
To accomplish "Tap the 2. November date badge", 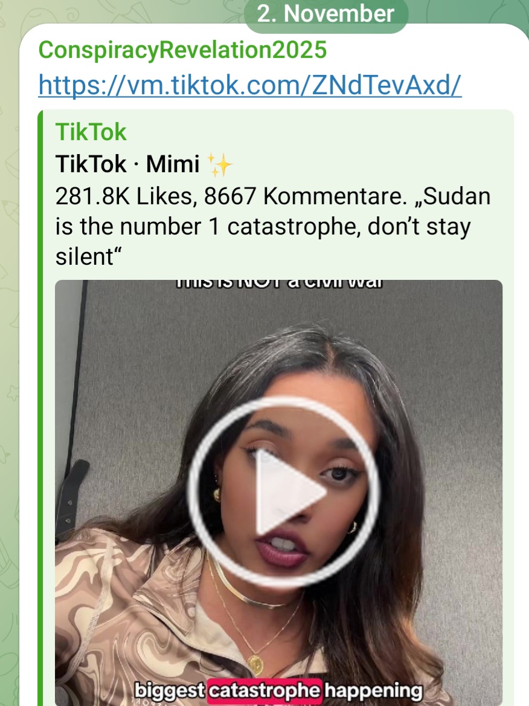I will 325,13.
